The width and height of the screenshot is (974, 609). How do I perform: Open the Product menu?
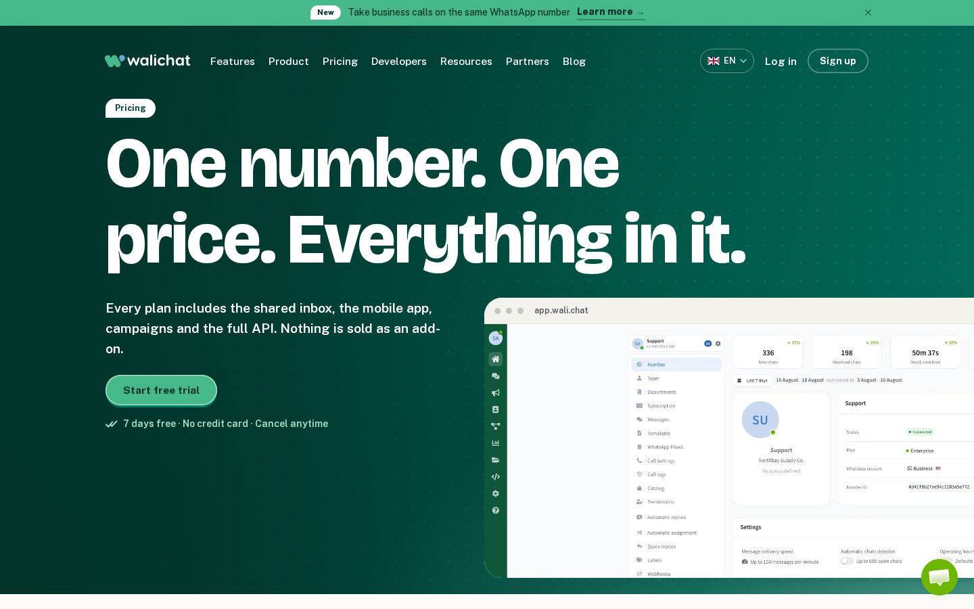tap(289, 62)
